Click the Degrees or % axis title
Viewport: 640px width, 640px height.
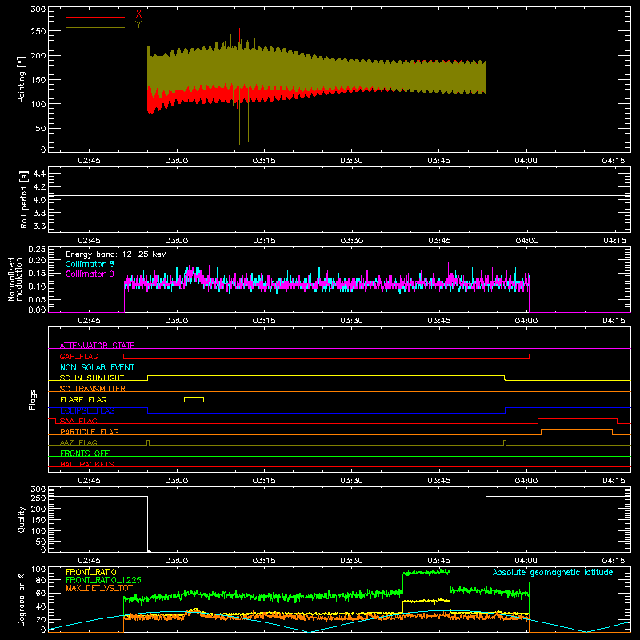click(22, 599)
